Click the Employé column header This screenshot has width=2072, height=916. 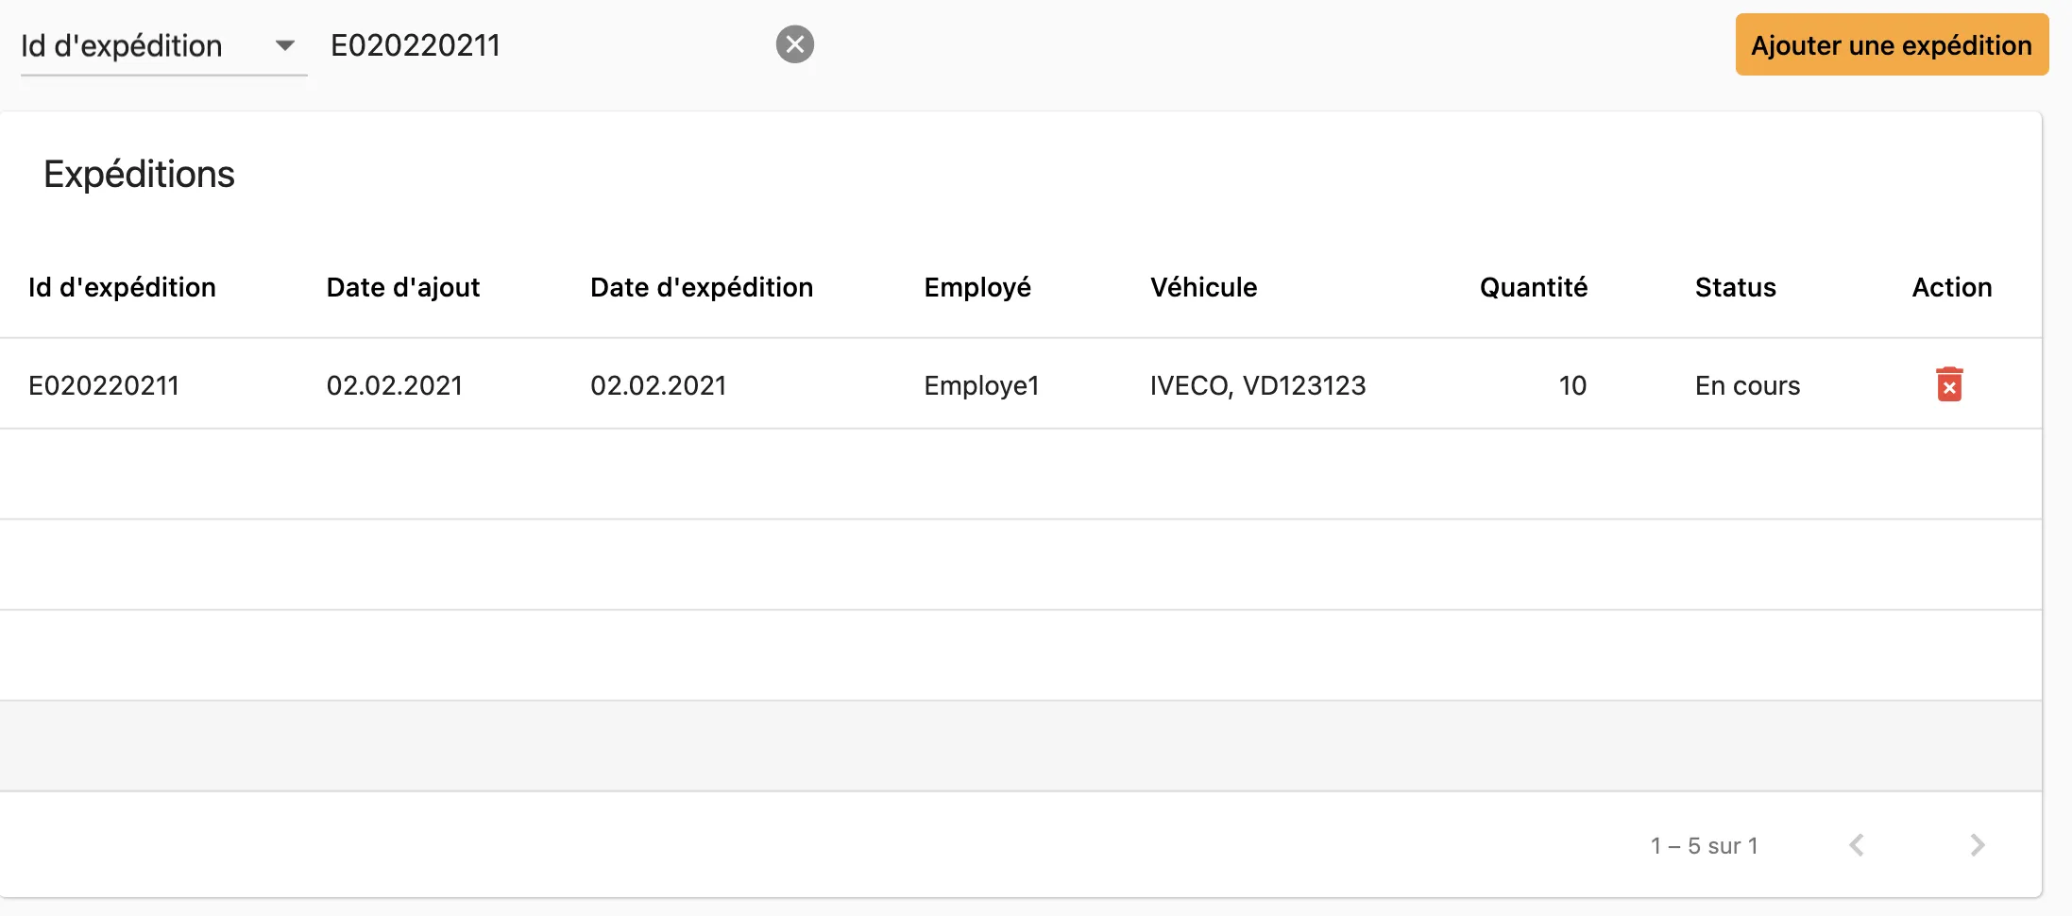click(x=977, y=287)
